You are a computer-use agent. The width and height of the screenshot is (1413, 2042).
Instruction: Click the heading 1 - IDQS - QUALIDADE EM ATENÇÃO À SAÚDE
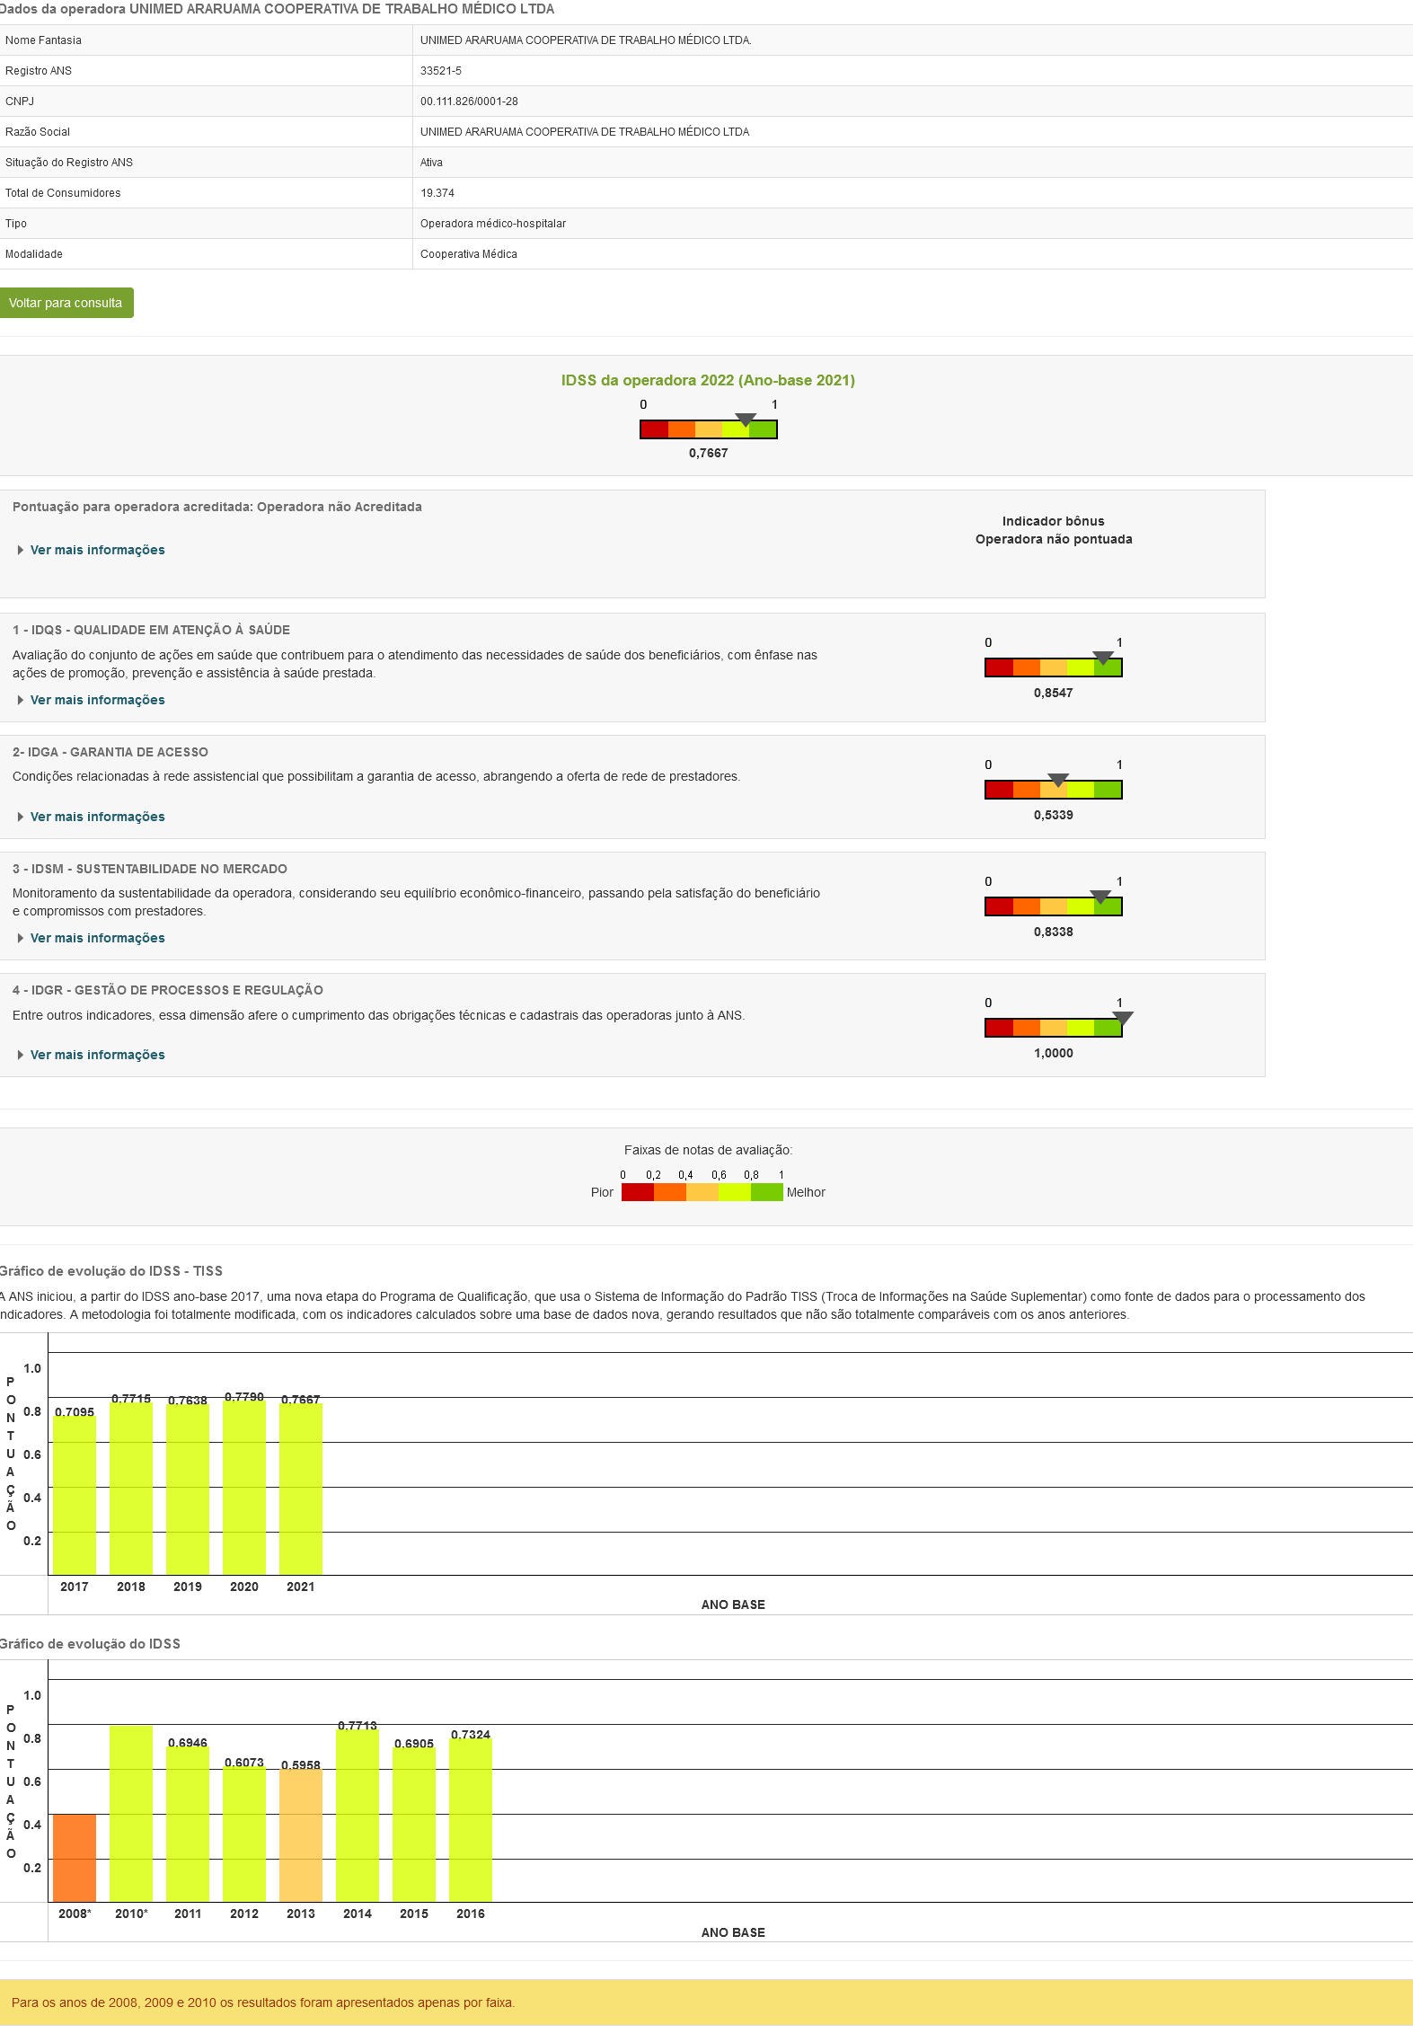(151, 630)
